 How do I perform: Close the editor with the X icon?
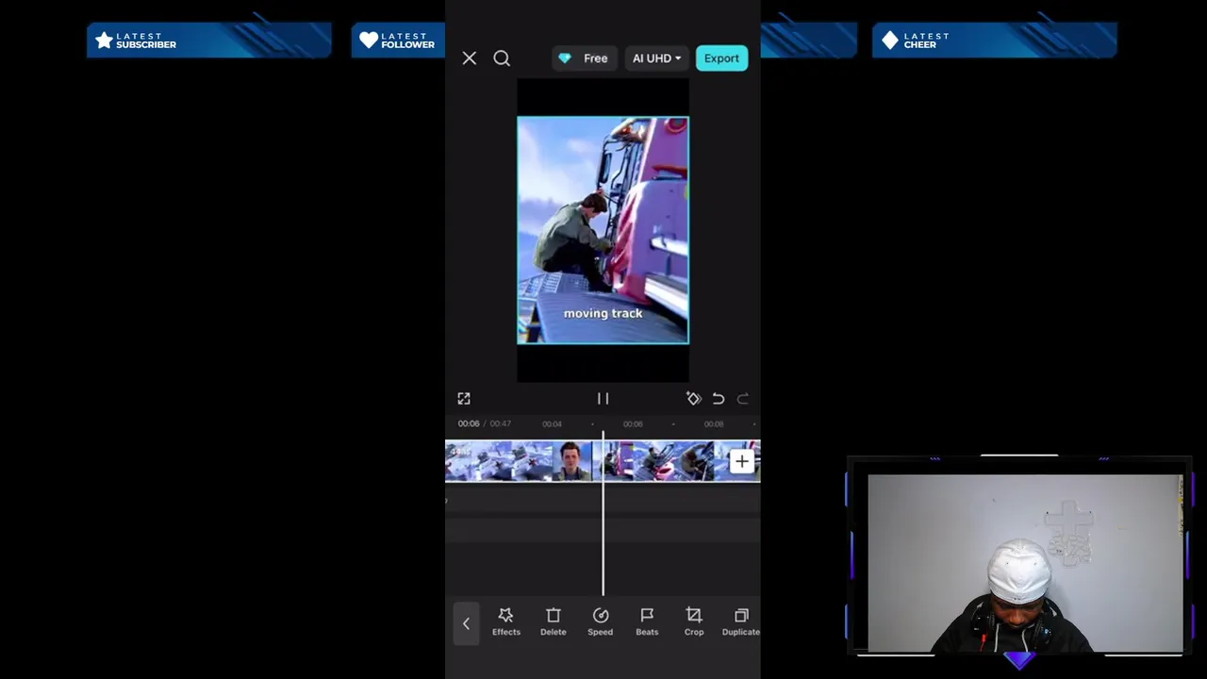[469, 58]
